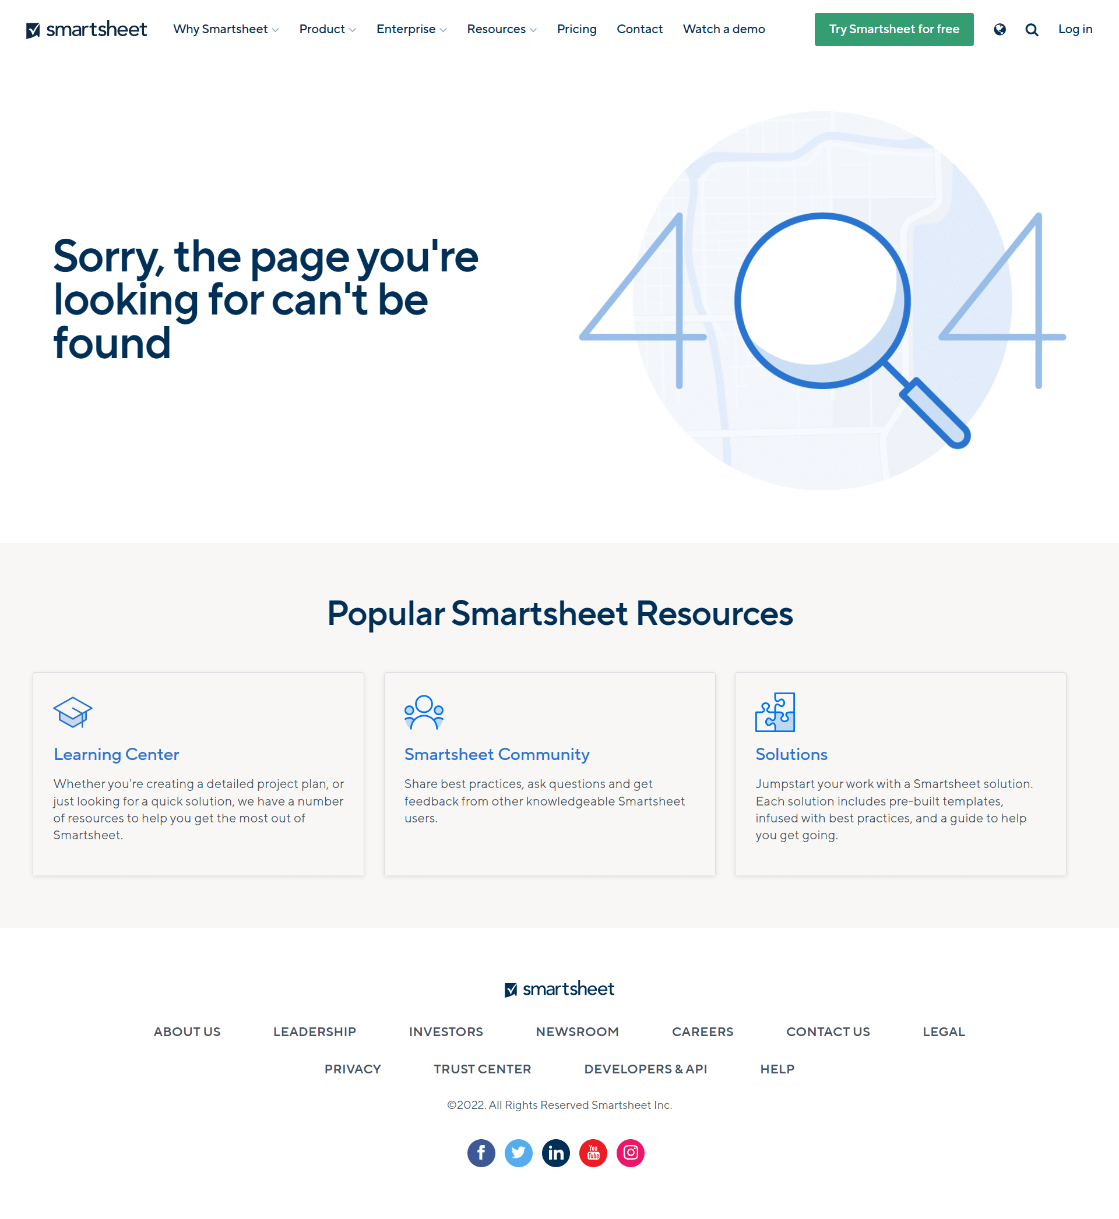Click the Learning Center link

point(117,754)
